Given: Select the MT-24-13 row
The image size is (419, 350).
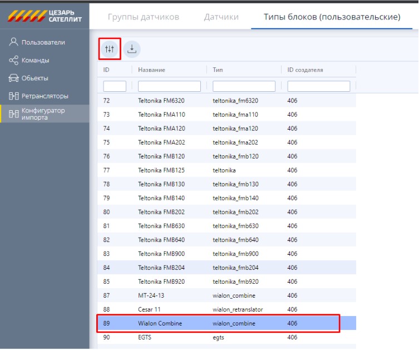Looking at the screenshot, I should [x=227, y=295].
